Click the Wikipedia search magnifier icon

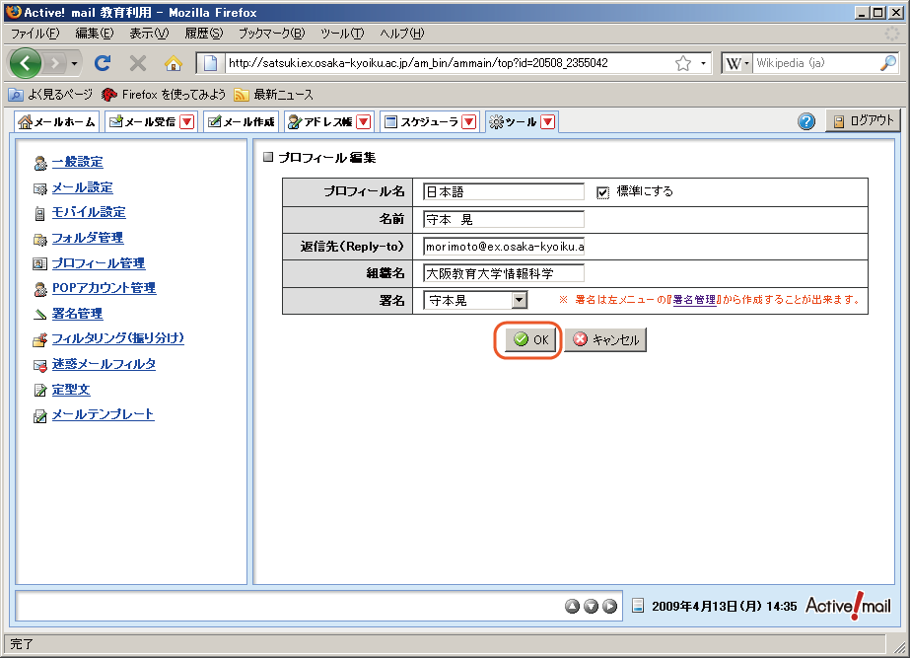[887, 63]
